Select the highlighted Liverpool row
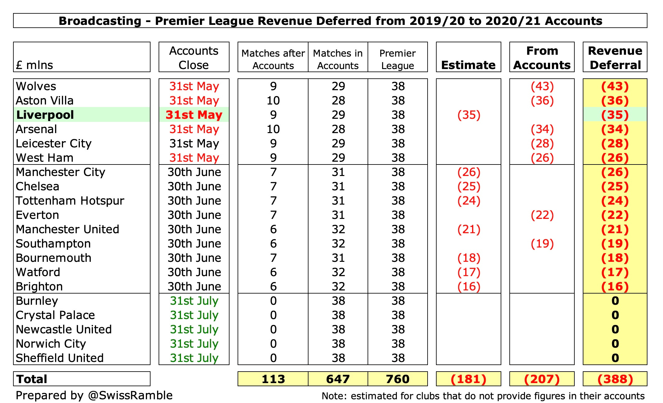The image size is (663, 403). [x=46, y=115]
